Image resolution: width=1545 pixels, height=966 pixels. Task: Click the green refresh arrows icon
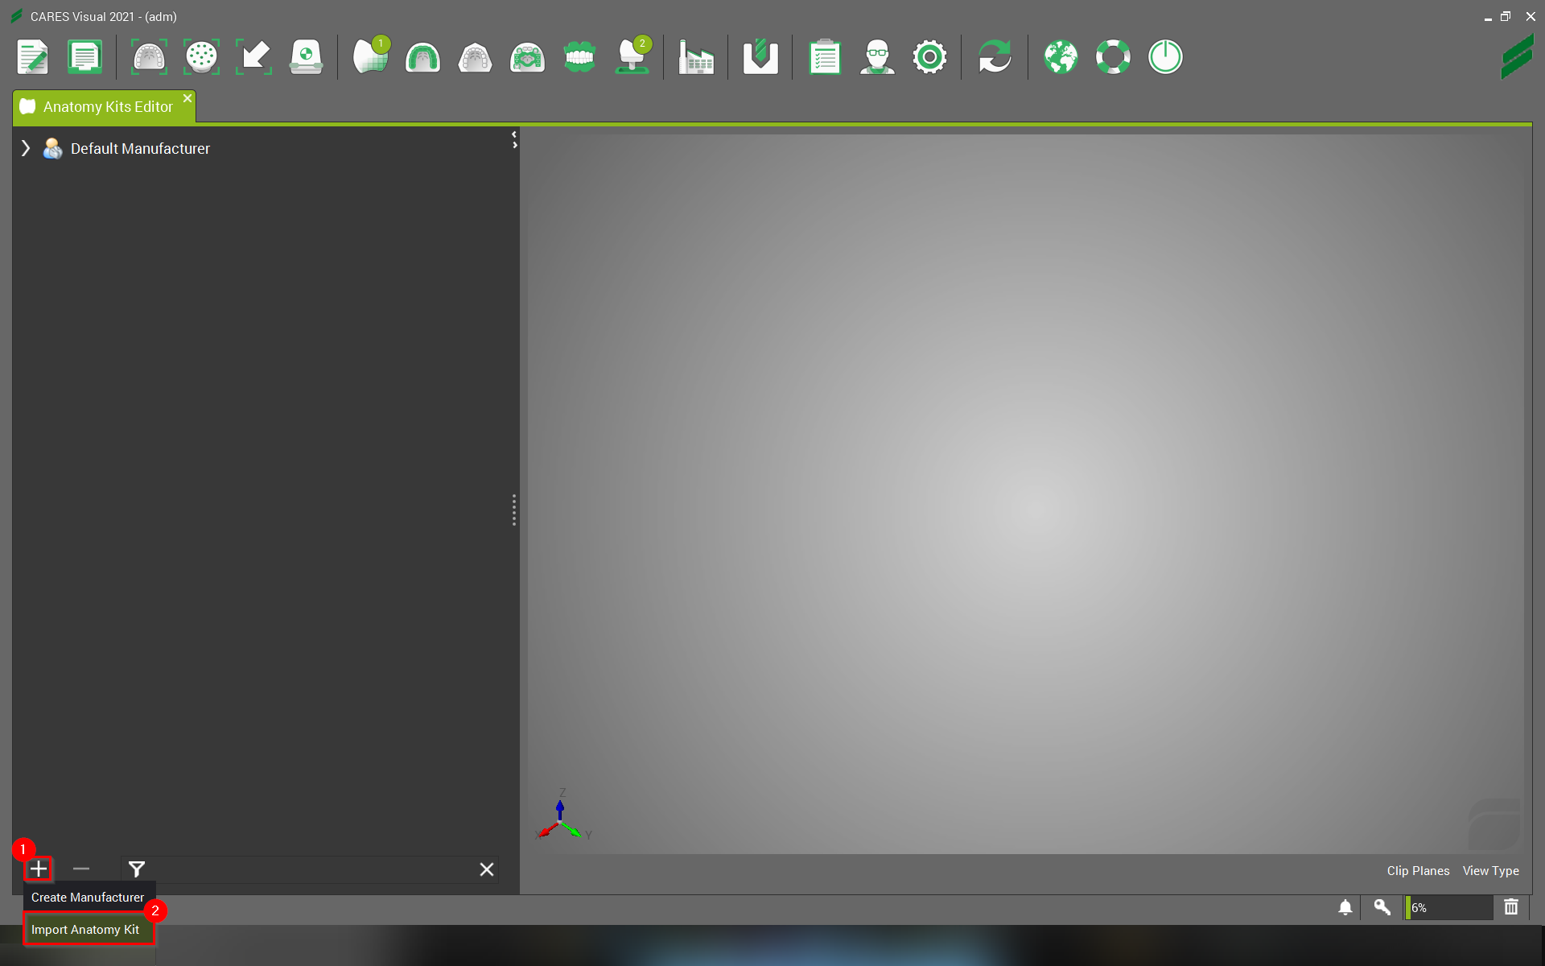coord(995,57)
